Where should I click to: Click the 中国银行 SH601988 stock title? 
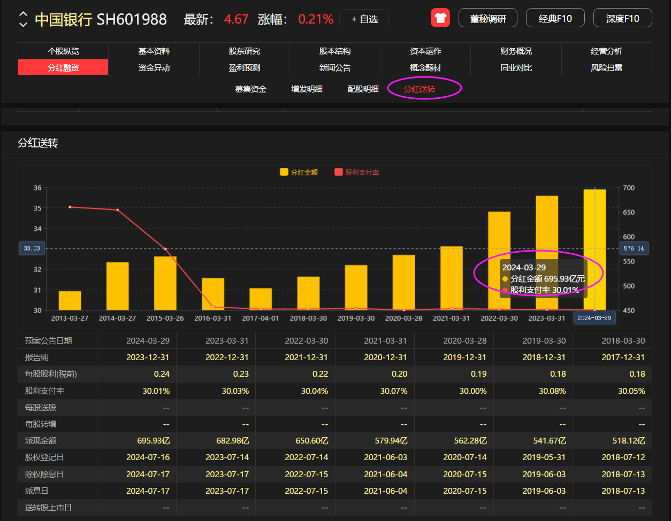point(101,19)
